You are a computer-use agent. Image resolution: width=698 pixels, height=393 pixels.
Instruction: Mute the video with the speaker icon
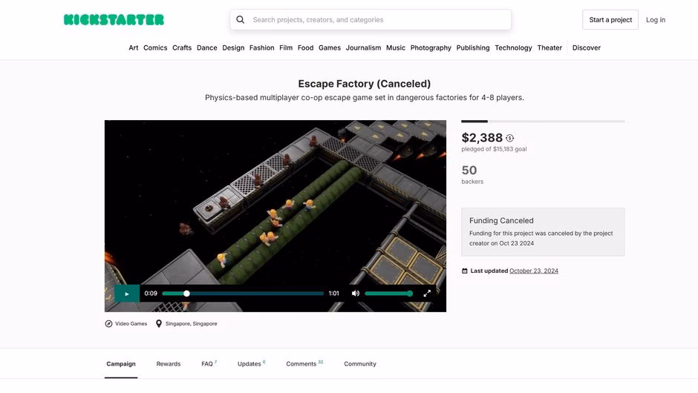pyautogui.click(x=356, y=294)
